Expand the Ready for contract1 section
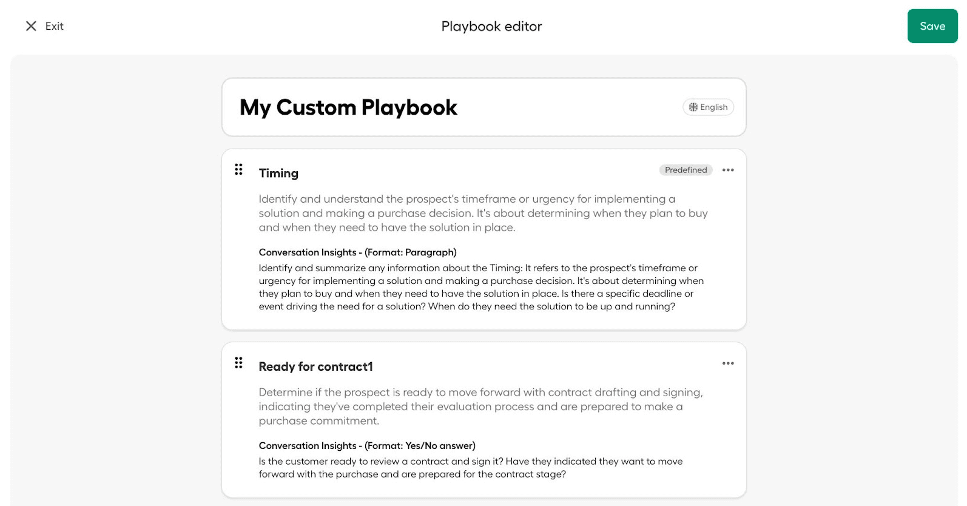 [315, 366]
